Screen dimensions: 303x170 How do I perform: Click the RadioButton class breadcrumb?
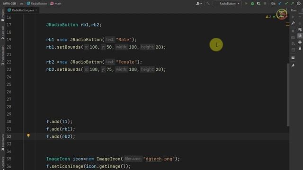37,3
